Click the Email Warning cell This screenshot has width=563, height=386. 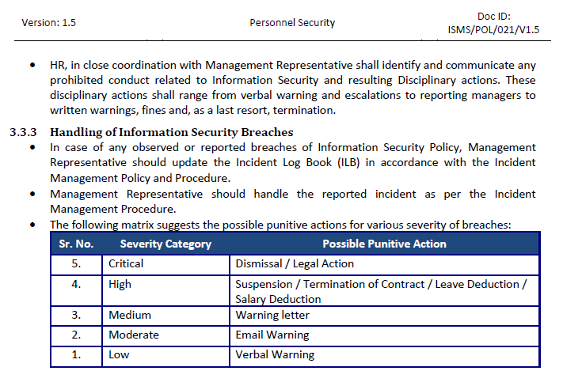tap(272, 335)
